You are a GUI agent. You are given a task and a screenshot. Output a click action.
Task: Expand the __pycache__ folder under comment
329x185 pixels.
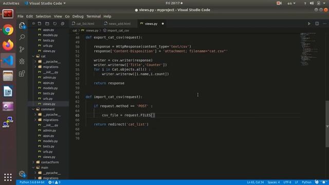point(35,115)
